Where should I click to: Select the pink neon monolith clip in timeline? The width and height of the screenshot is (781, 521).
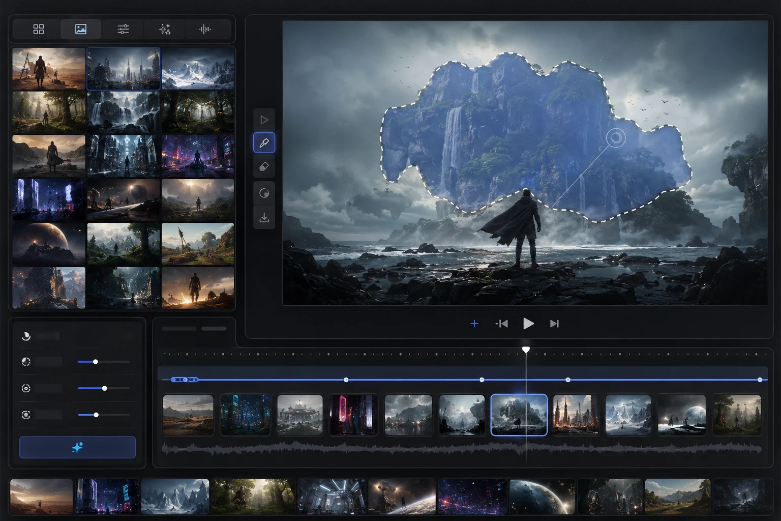coord(353,415)
